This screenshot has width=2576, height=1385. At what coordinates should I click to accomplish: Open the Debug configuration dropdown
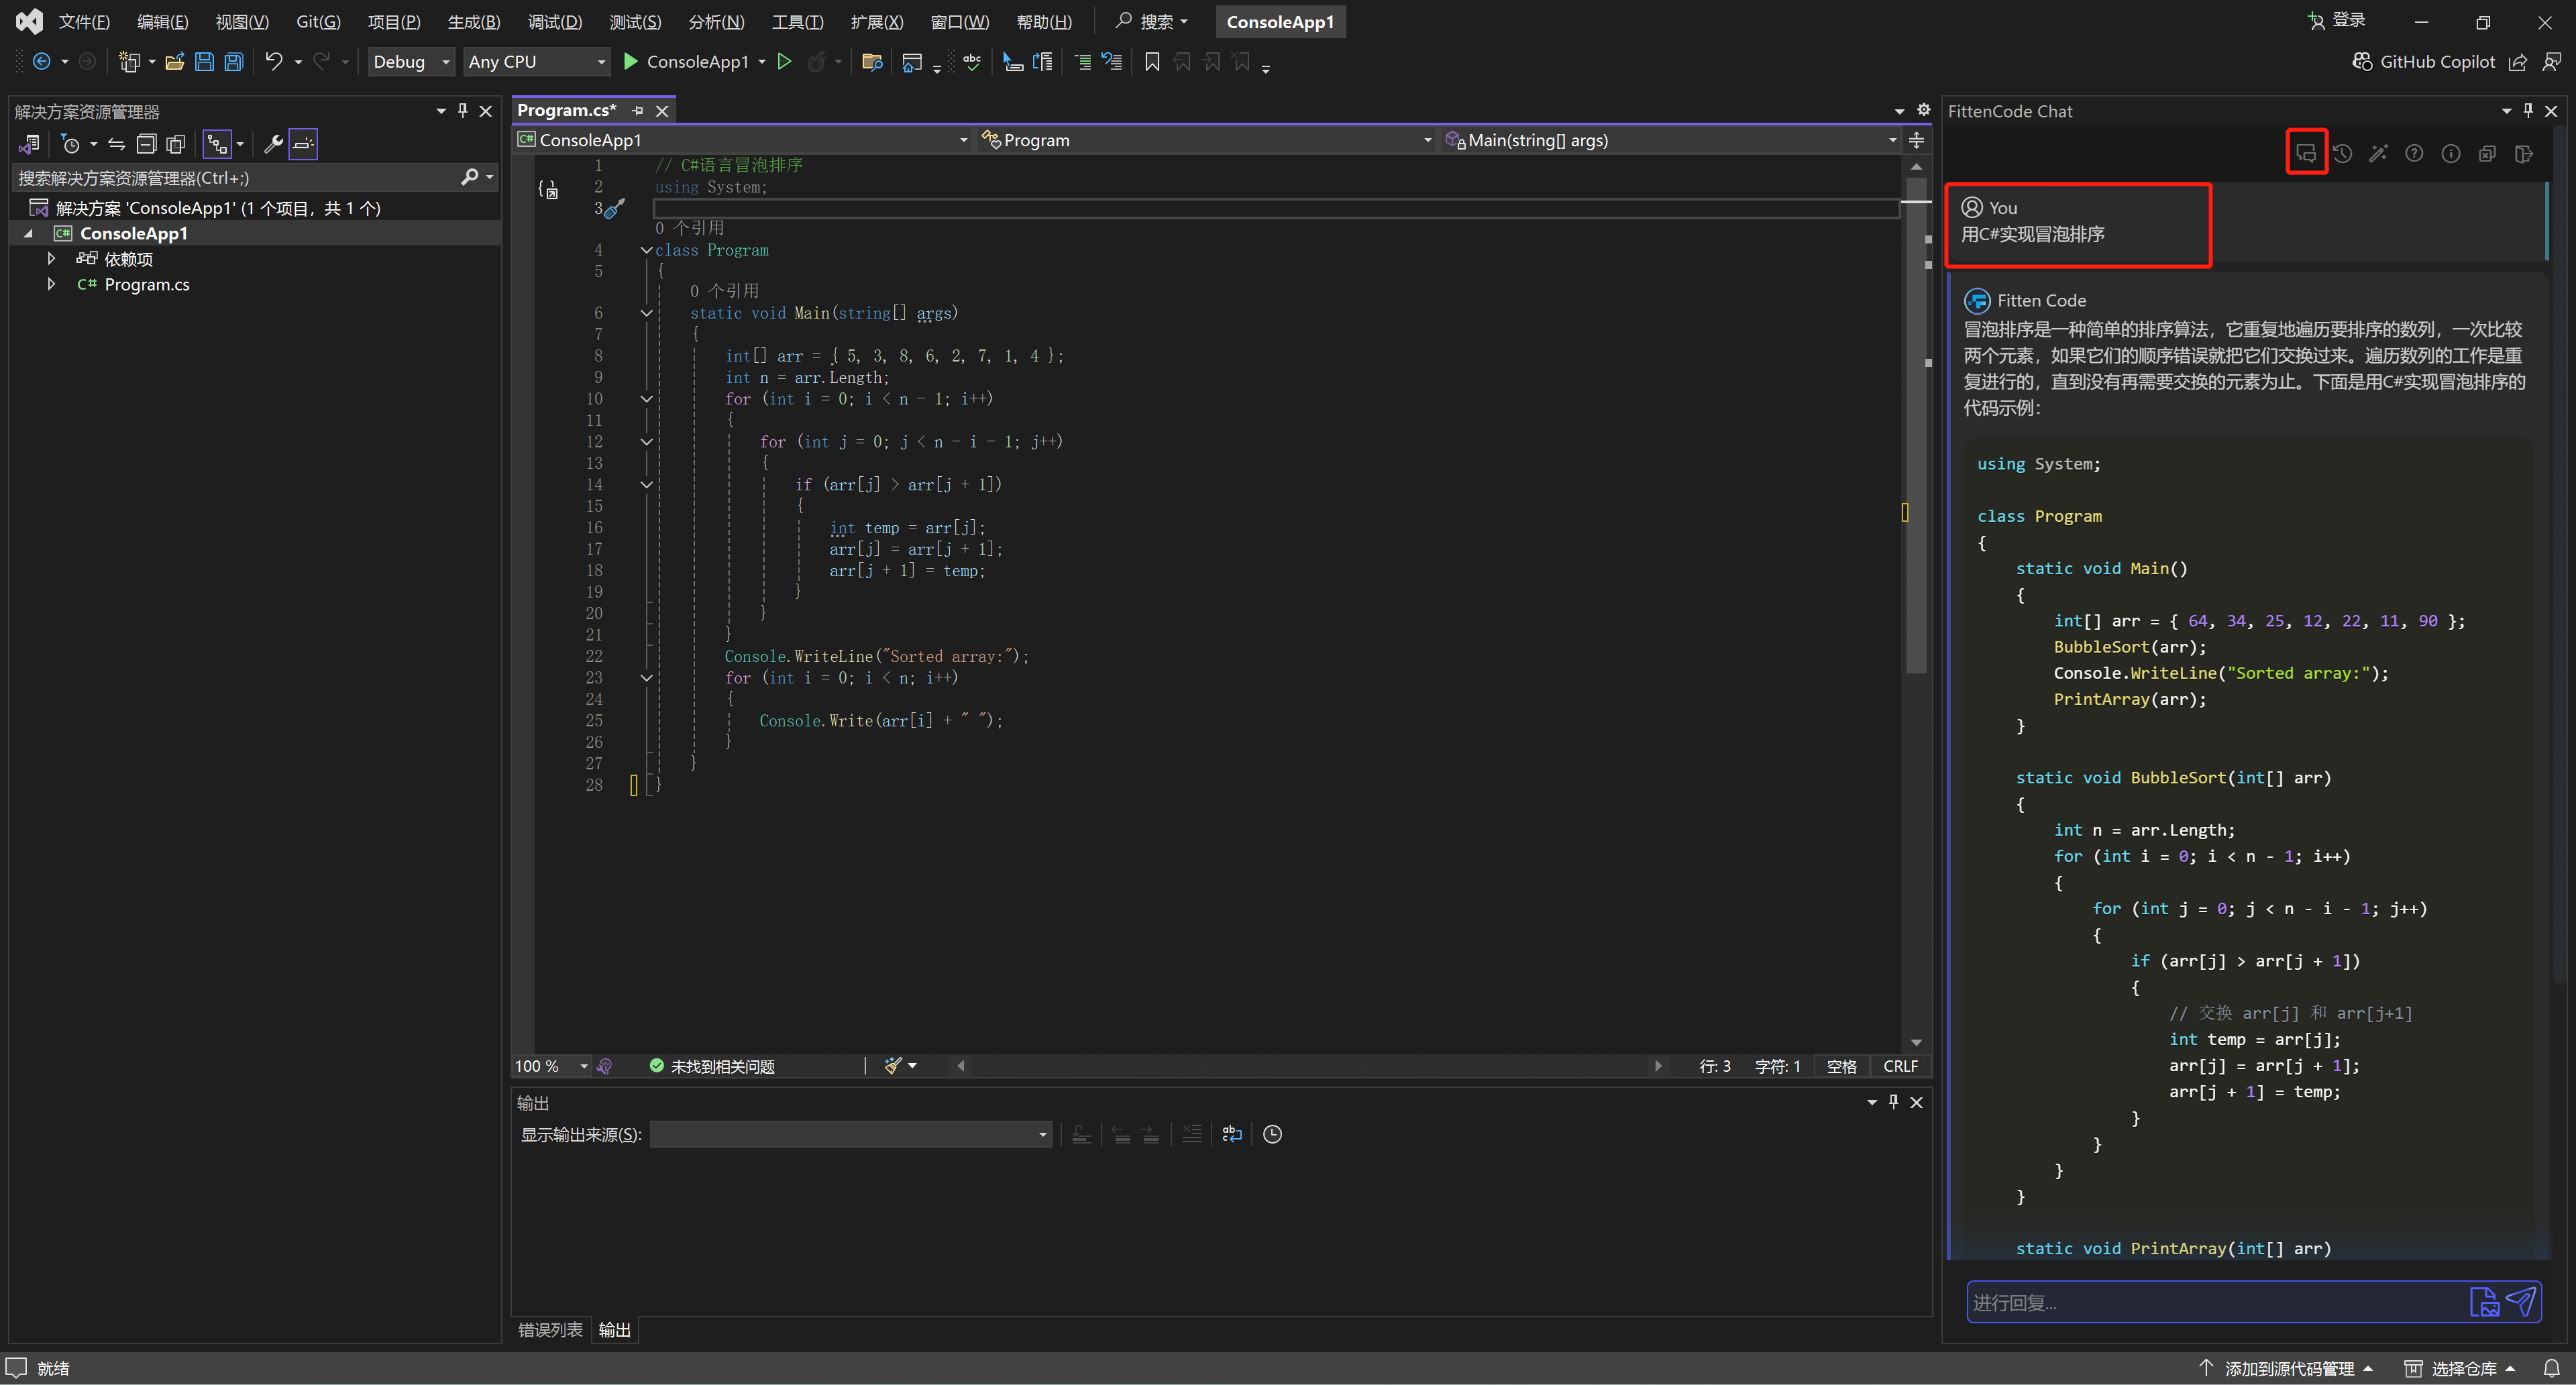[410, 62]
